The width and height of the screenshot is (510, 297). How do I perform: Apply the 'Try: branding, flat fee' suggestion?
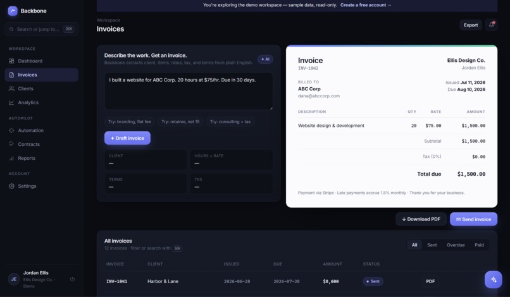130,121
